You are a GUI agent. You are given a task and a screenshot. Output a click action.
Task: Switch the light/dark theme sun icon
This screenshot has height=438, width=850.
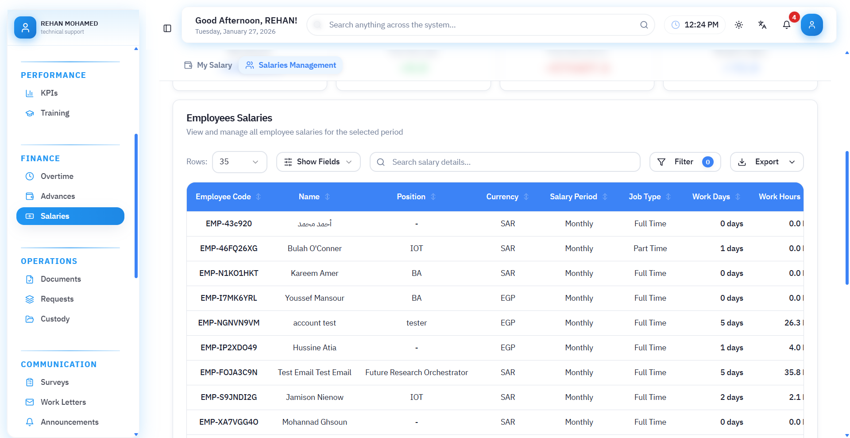click(x=739, y=25)
